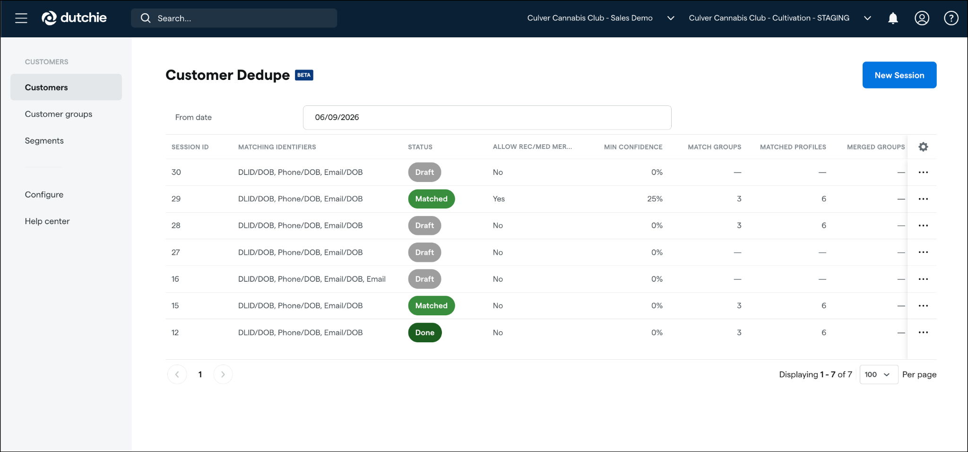Sort by Session ID column header
The height and width of the screenshot is (452, 968).
(190, 147)
